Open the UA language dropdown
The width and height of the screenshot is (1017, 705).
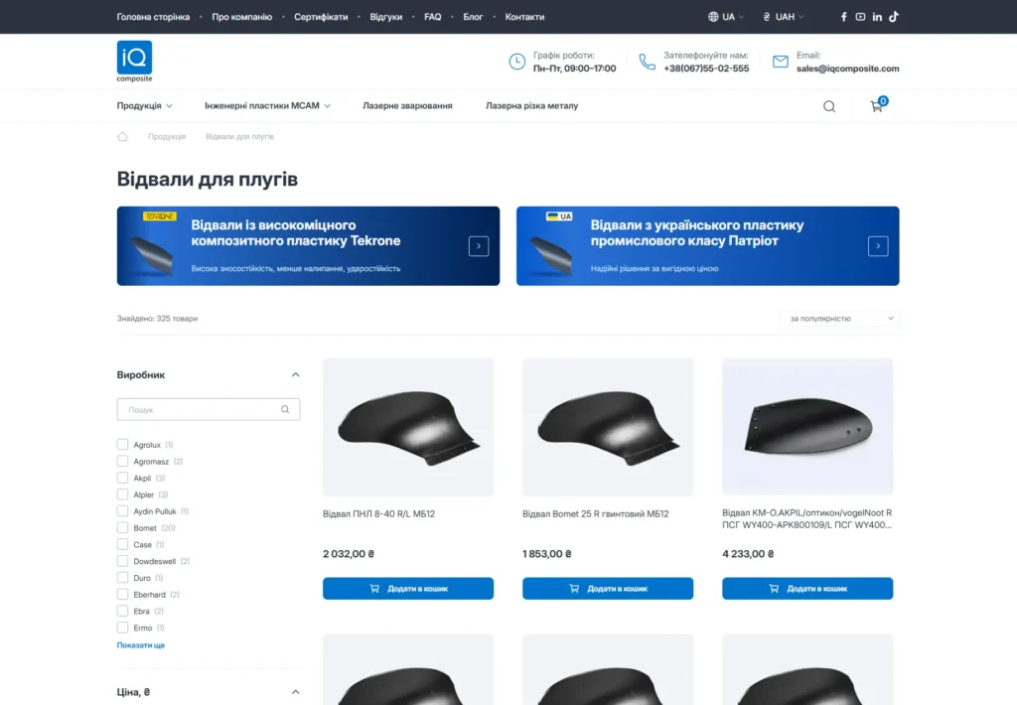tap(726, 17)
